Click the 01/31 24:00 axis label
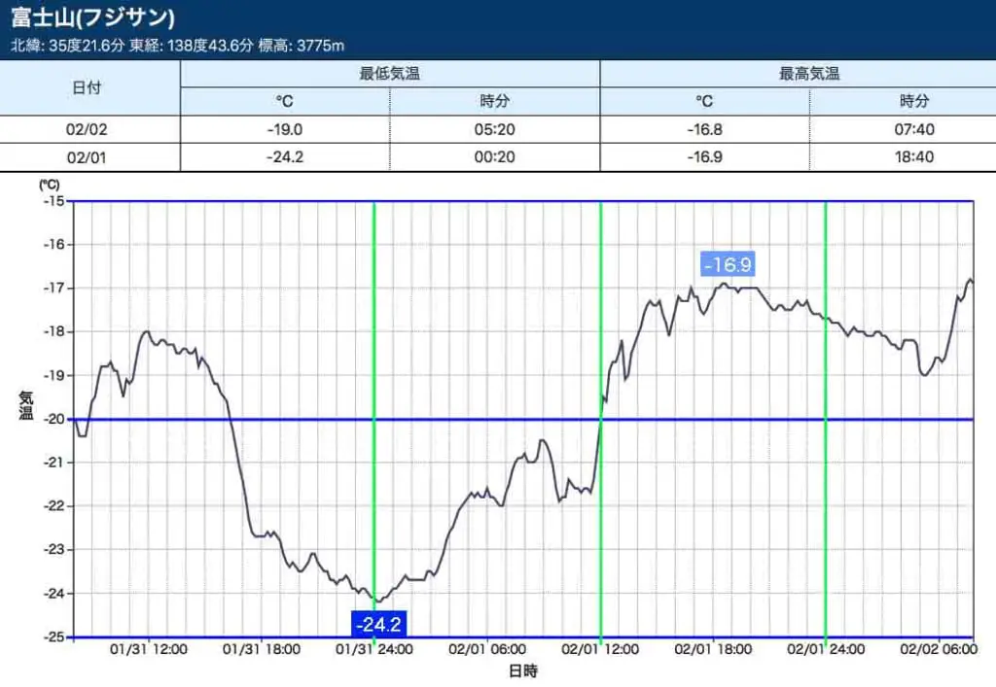Viewport: 996px width, 687px height. coord(374,649)
